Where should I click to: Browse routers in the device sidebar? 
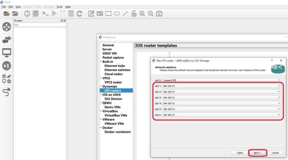[6, 27]
